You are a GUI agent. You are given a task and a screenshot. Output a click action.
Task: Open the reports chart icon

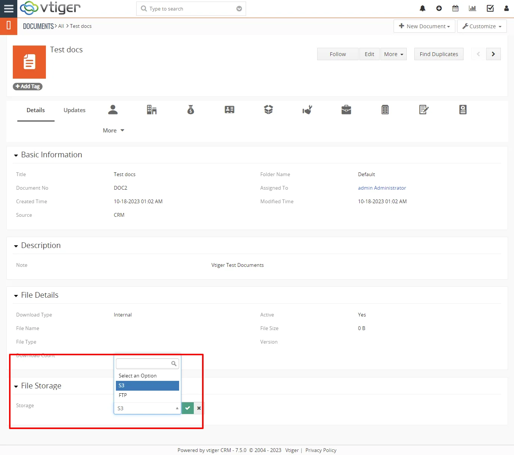point(472,8)
